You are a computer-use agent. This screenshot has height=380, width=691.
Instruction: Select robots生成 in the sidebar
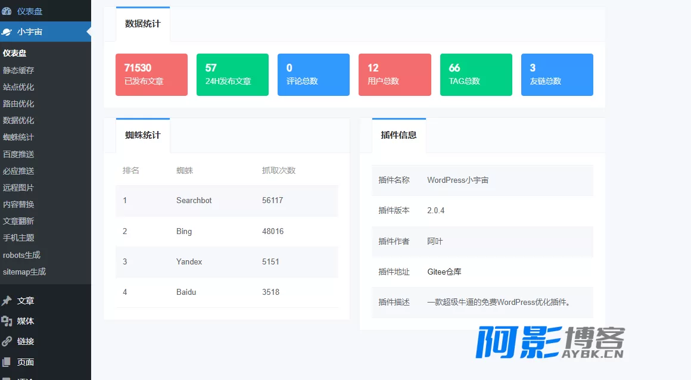21,255
